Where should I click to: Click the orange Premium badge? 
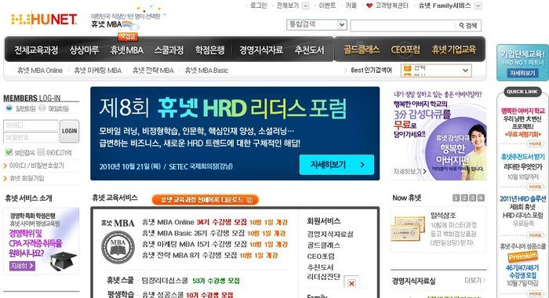pyautogui.click(x=523, y=256)
